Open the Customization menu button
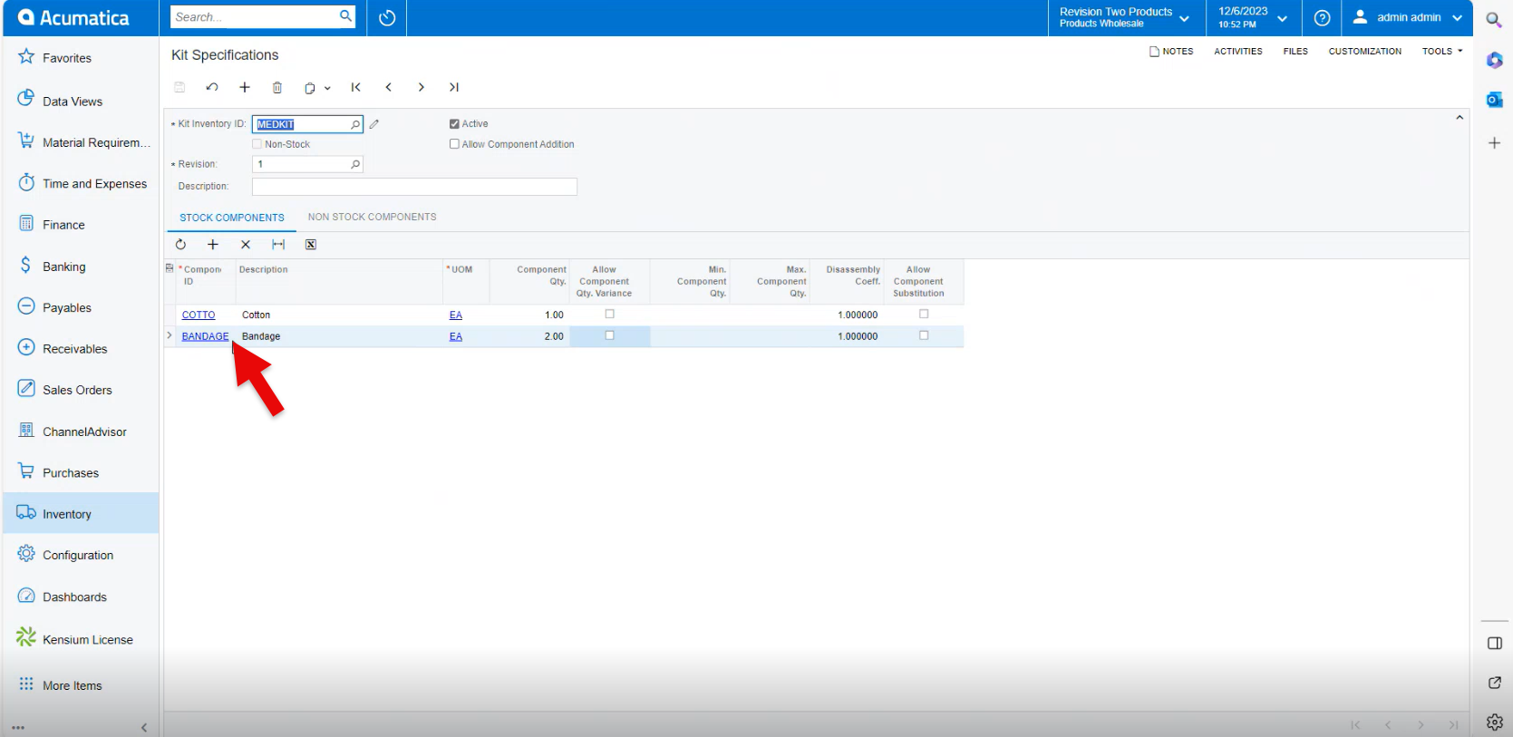The height and width of the screenshot is (737, 1513). (x=1364, y=52)
